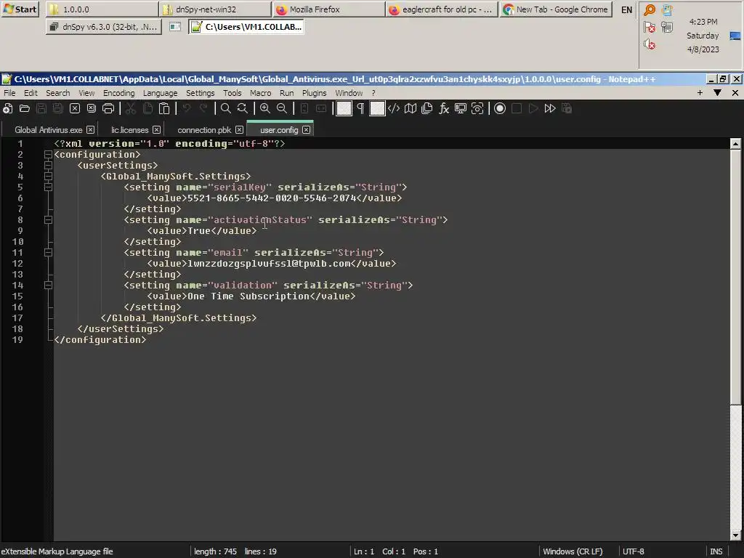Click the Zoom Out toolbar icon
The image size is (744, 558).
pos(282,109)
